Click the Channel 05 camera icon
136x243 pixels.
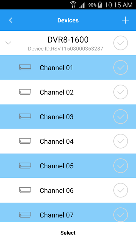[25, 166]
